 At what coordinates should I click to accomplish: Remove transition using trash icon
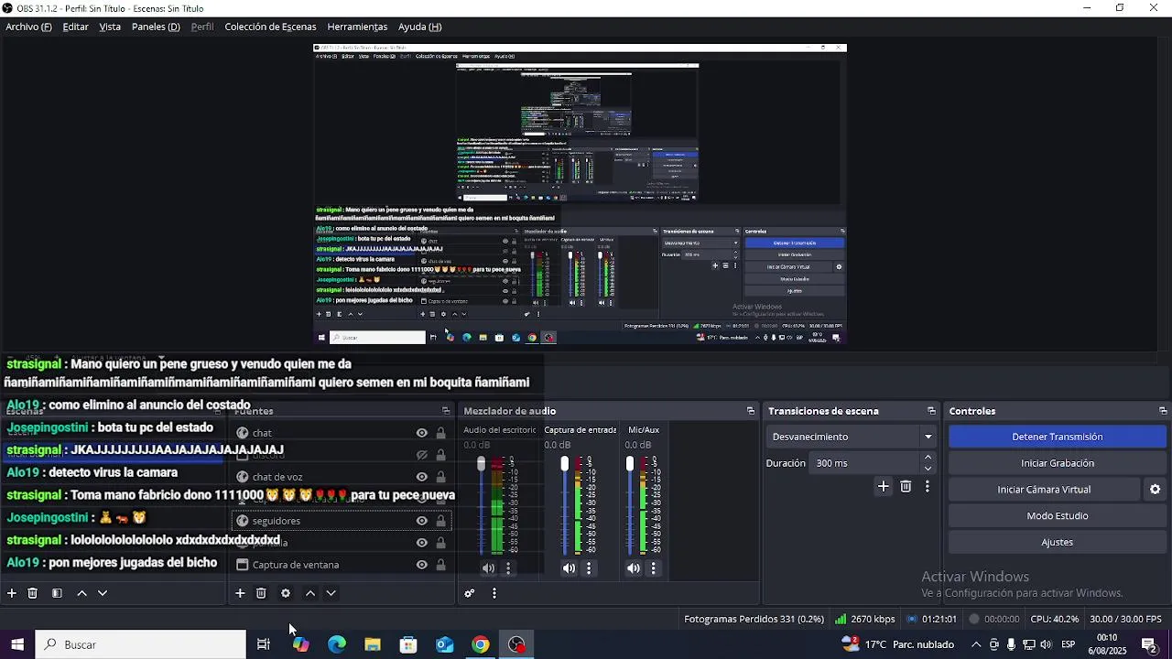[906, 487]
